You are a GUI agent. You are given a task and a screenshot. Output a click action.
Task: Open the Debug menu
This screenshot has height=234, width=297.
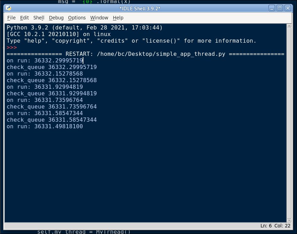coord(56,18)
